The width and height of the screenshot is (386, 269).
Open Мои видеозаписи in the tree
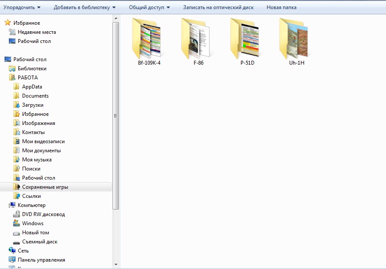click(x=43, y=141)
